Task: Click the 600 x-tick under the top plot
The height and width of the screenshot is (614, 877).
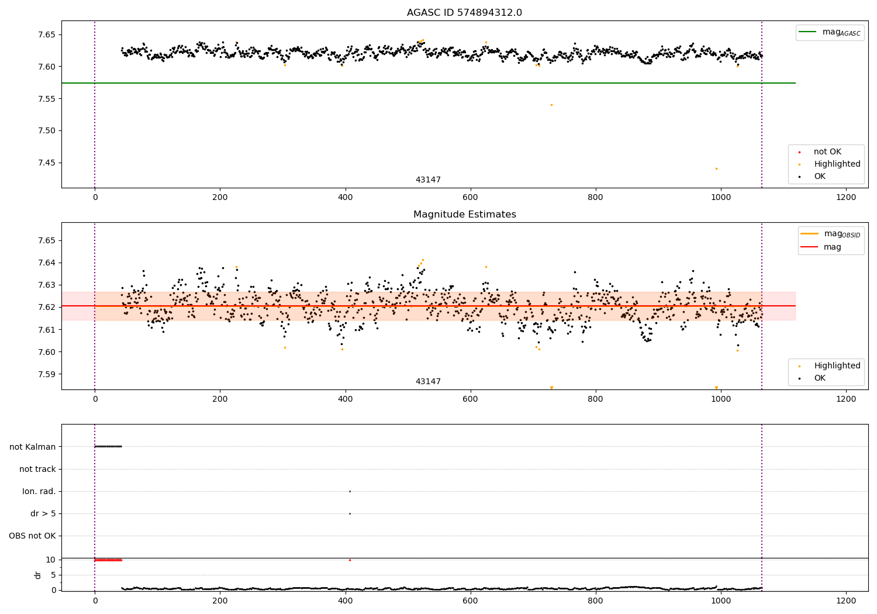Action: coord(471,198)
